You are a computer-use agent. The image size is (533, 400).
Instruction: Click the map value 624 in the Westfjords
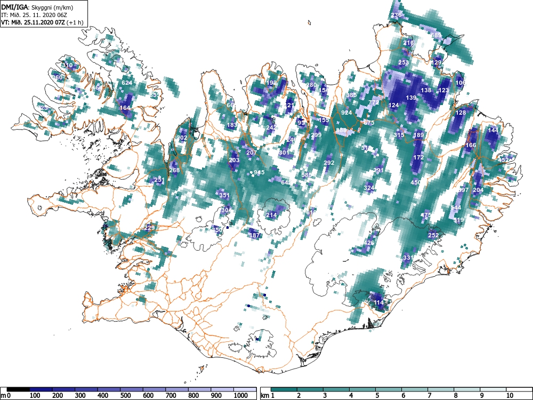127,83
